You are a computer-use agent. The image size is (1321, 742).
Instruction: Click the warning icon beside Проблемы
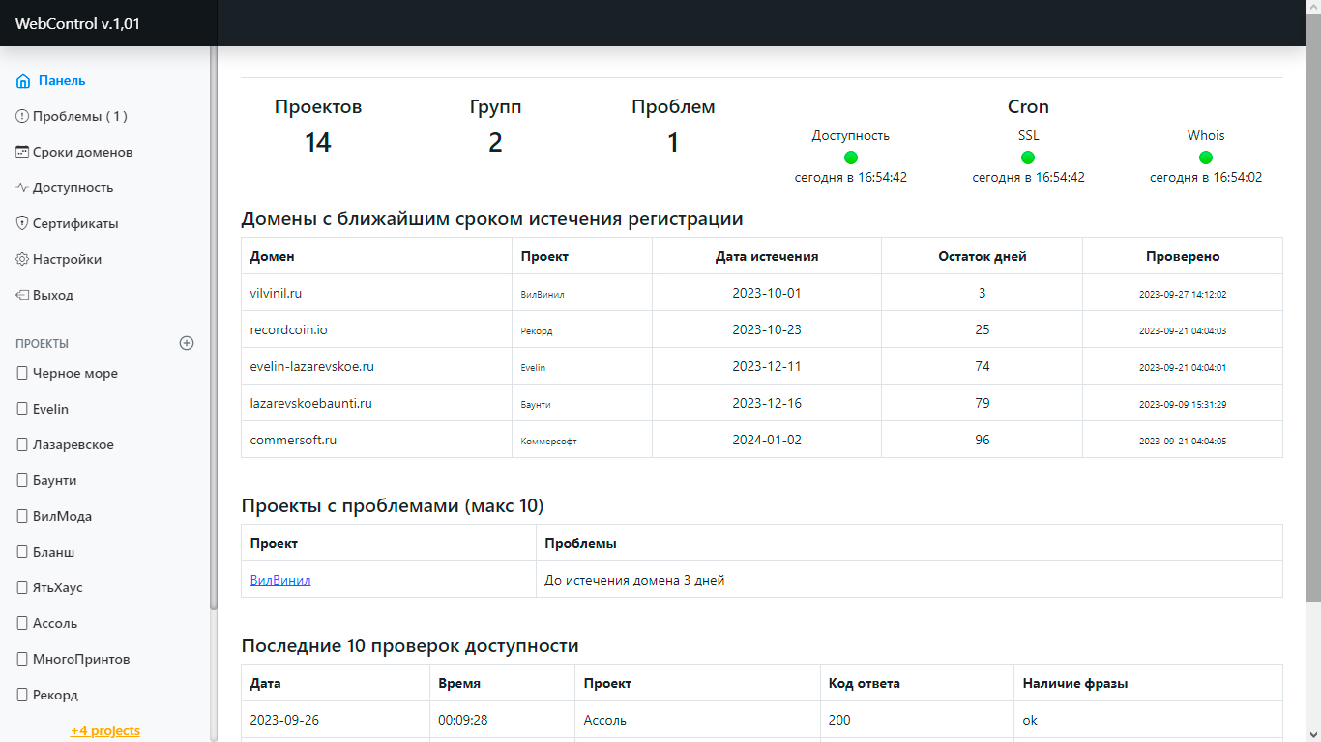pyautogui.click(x=22, y=116)
